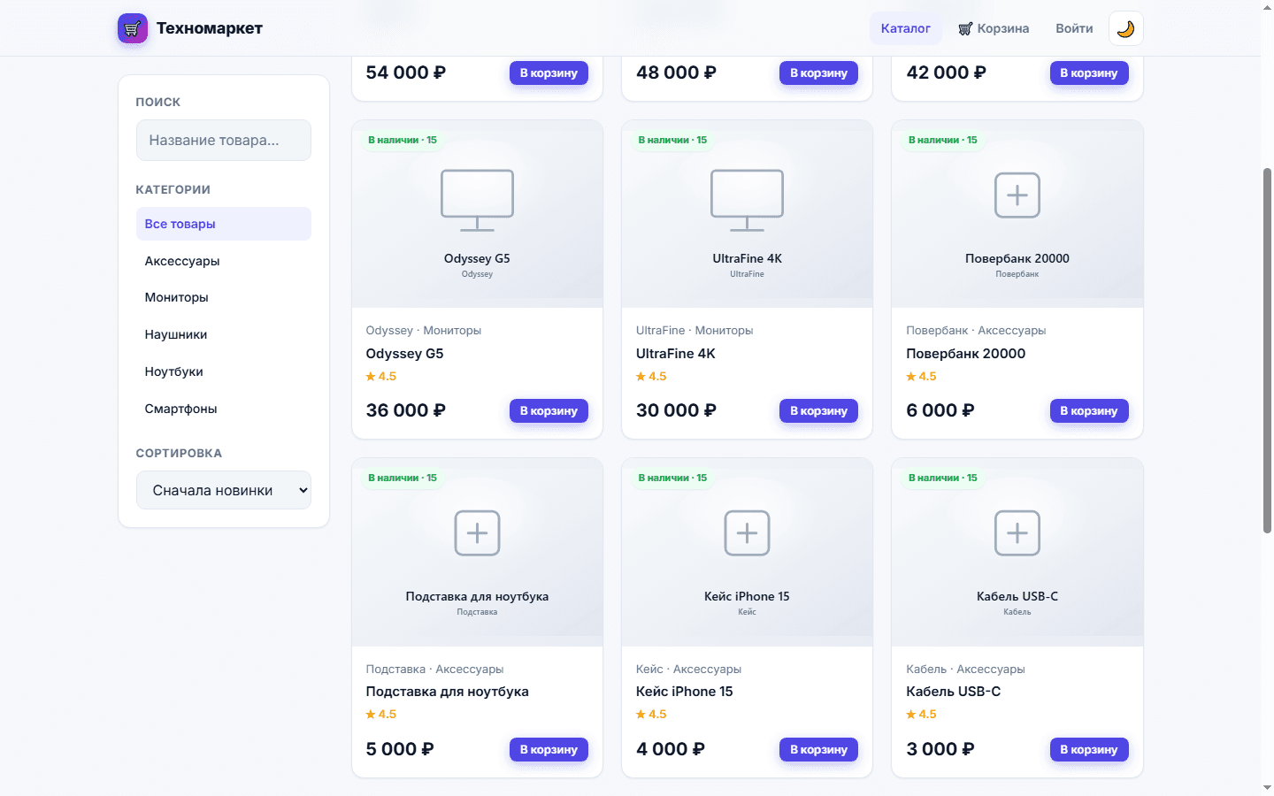Click the Техномаркет shopping cart logo icon

pos(133,28)
